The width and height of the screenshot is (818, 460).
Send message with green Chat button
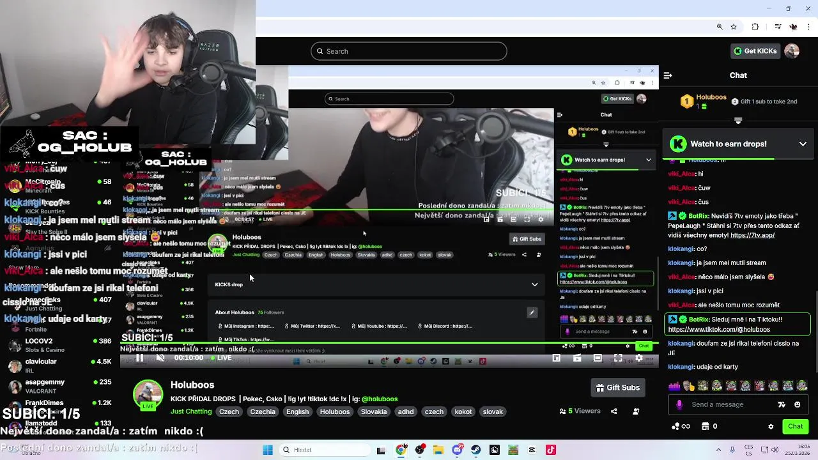pyautogui.click(x=795, y=426)
